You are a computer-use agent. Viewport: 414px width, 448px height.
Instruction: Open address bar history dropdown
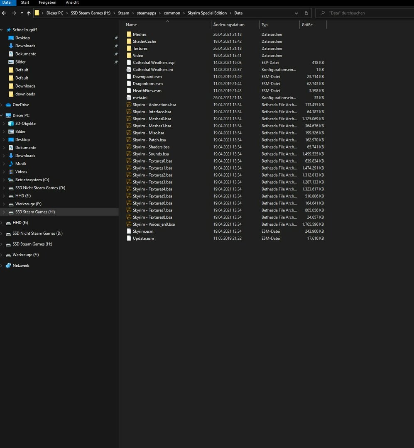click(x=296, y=13)
